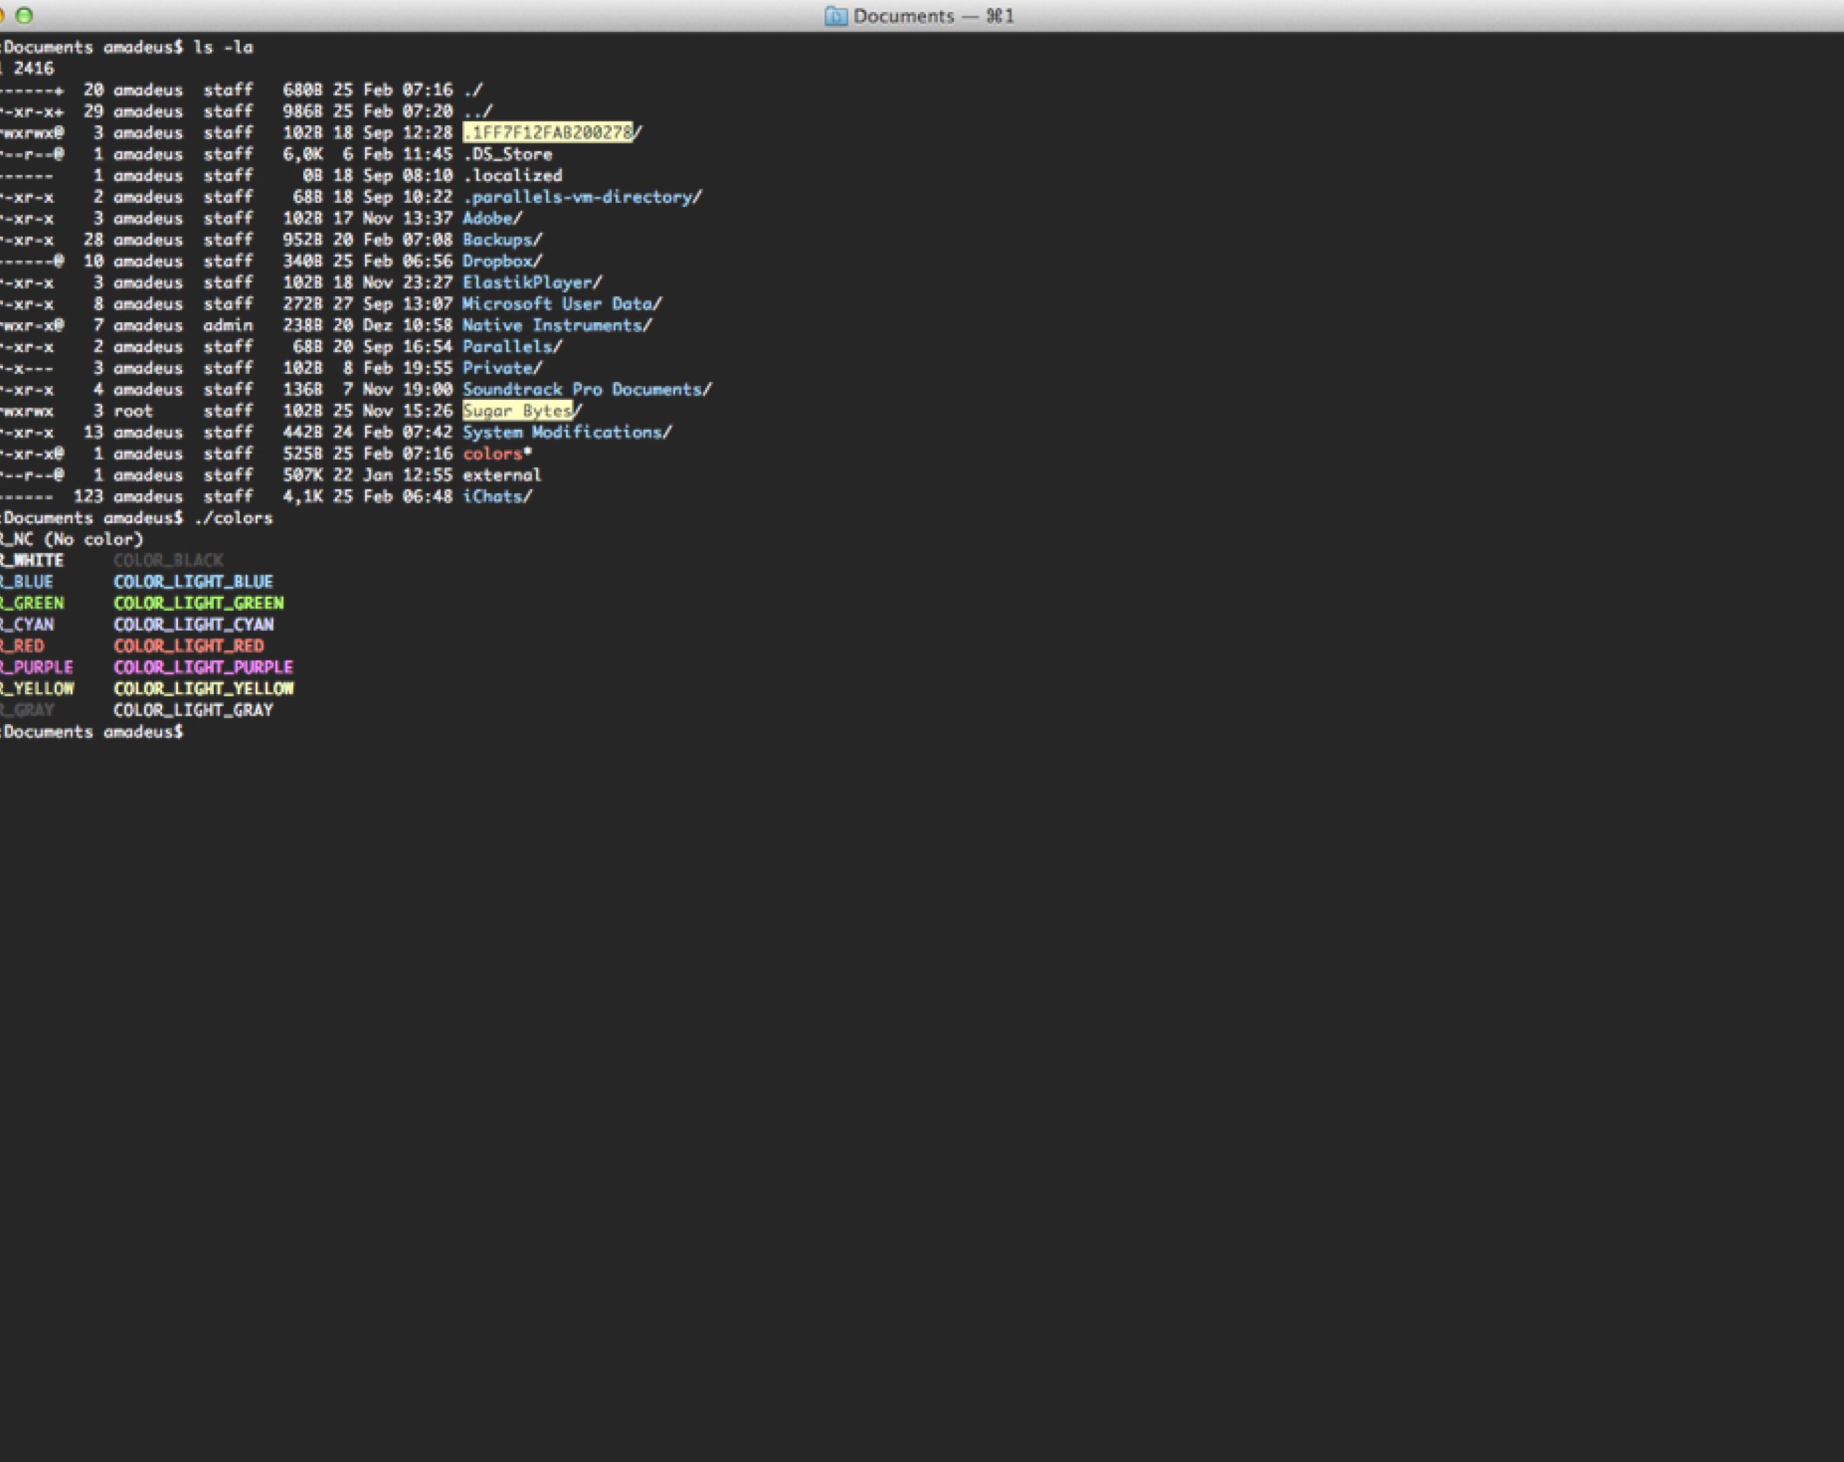
Task: Click the COLOR_LIGHT_GREEN text sample
Action: point(198,603)
